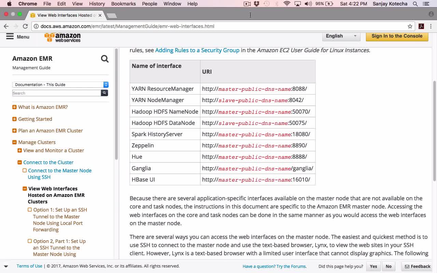Click the Spark HistoryServer table cell
Viewport: 437px width, 273px height.
click(165, 134)
